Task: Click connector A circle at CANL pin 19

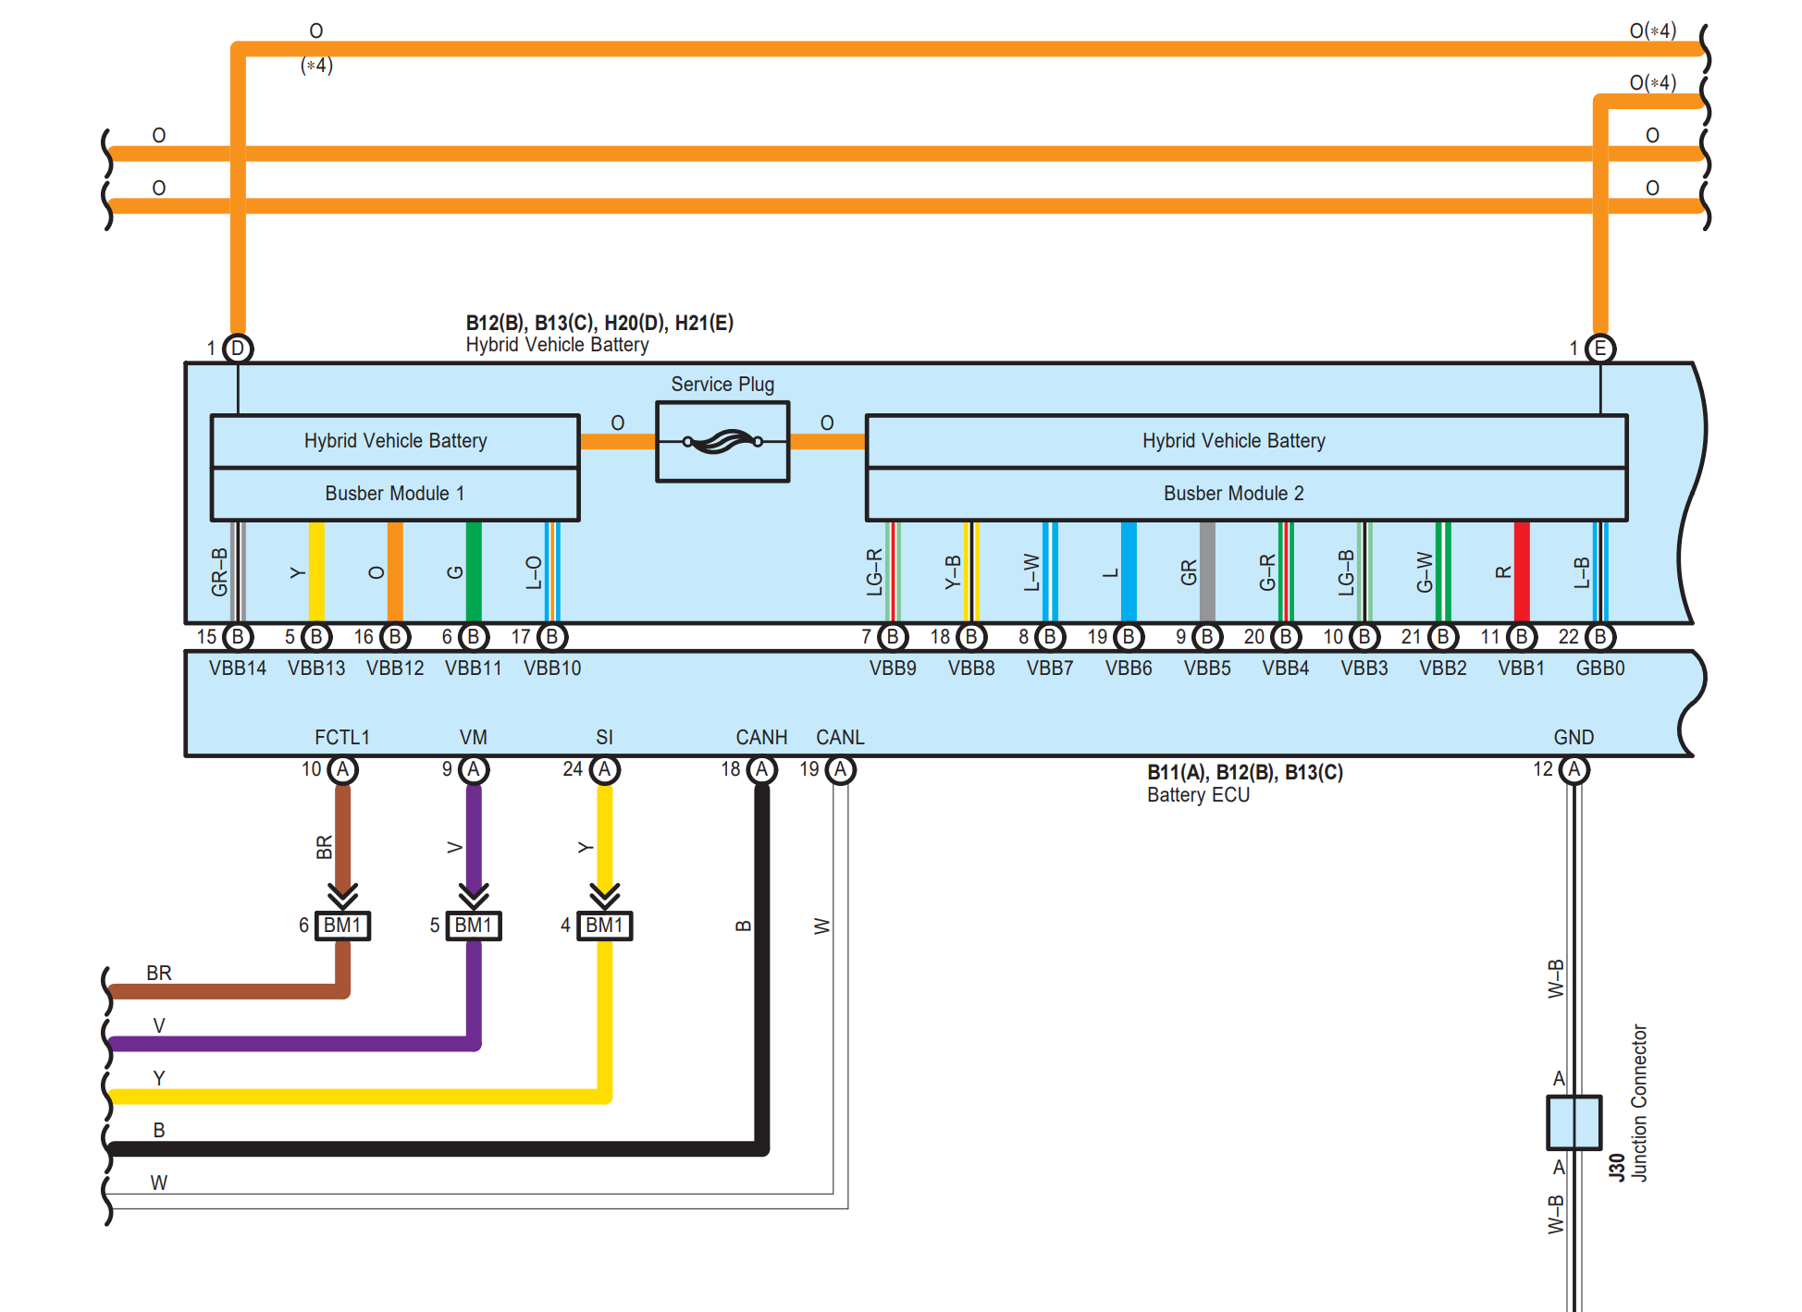Action: pos(840,769)
